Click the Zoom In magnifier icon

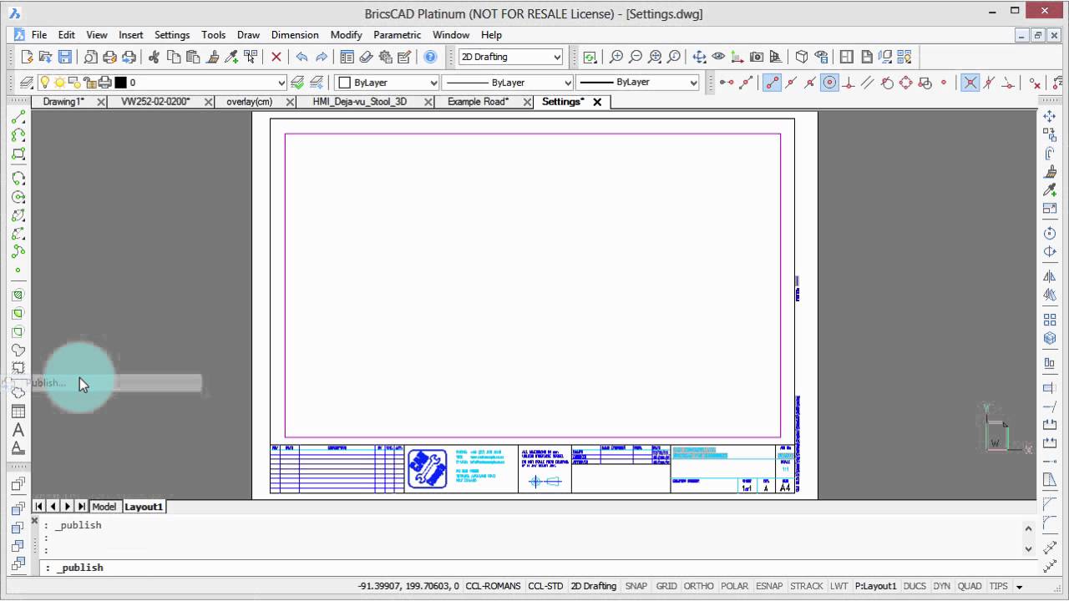(616, 57)
